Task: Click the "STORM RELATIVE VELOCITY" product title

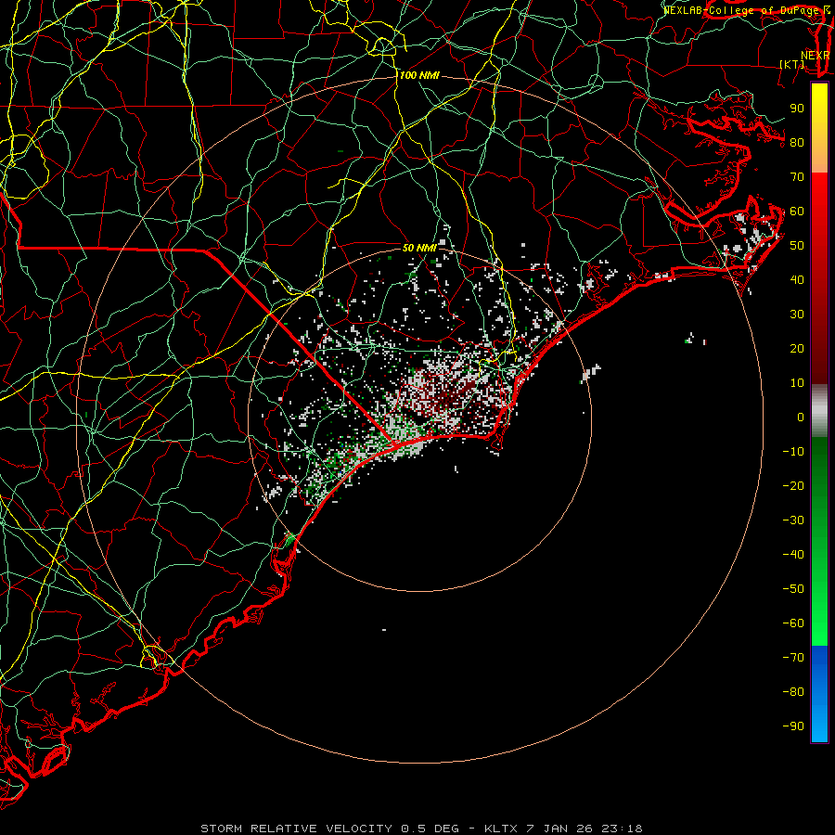Action: tap(296, 829)
